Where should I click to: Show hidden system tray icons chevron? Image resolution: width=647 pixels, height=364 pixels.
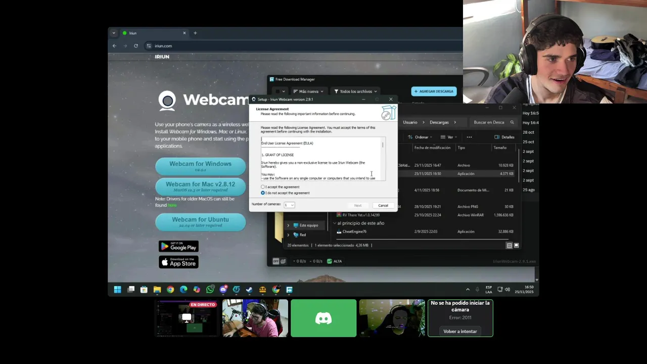tap(468, 290)
